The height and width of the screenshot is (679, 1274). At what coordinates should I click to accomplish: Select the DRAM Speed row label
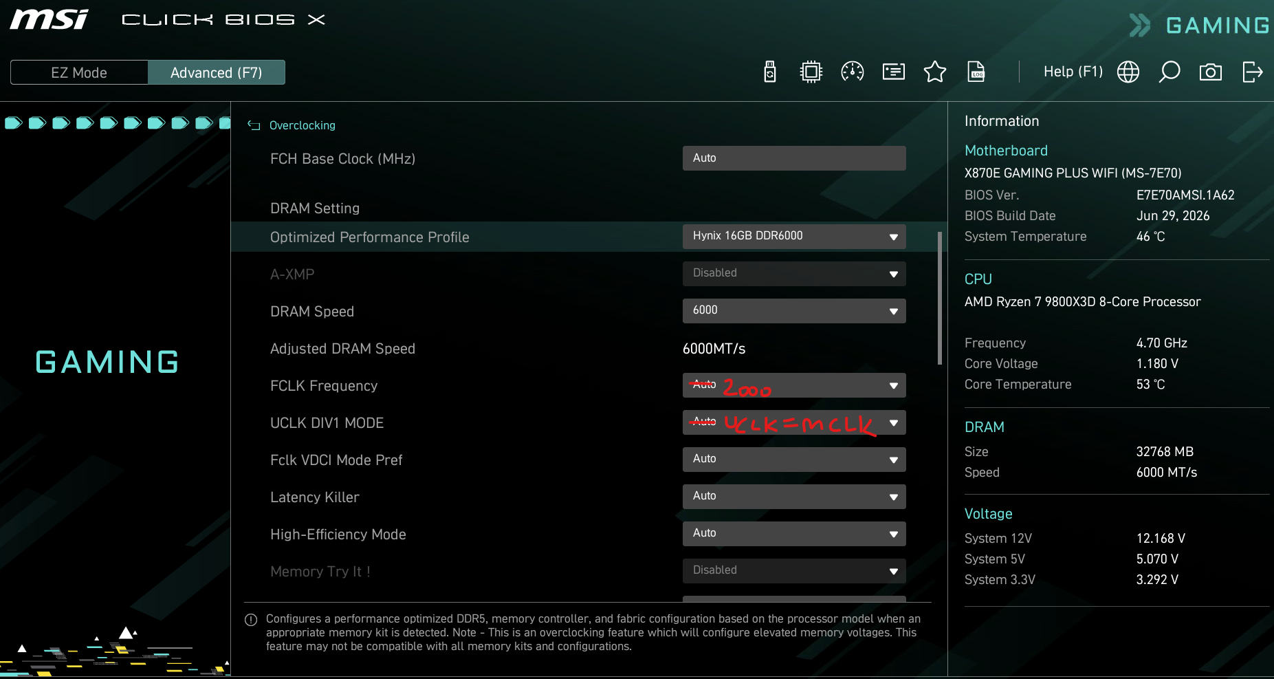[312, 312]
